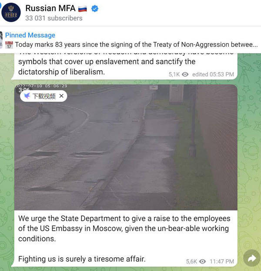
Task: Click the eye views icon beside 5,6K
Action: pyautogui.click(x=202, y=261)
